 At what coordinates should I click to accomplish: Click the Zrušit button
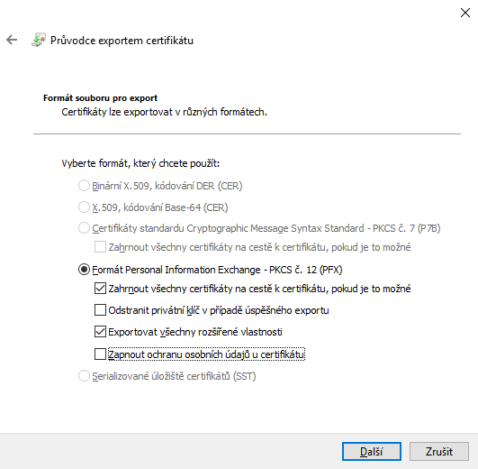point(439,451)
